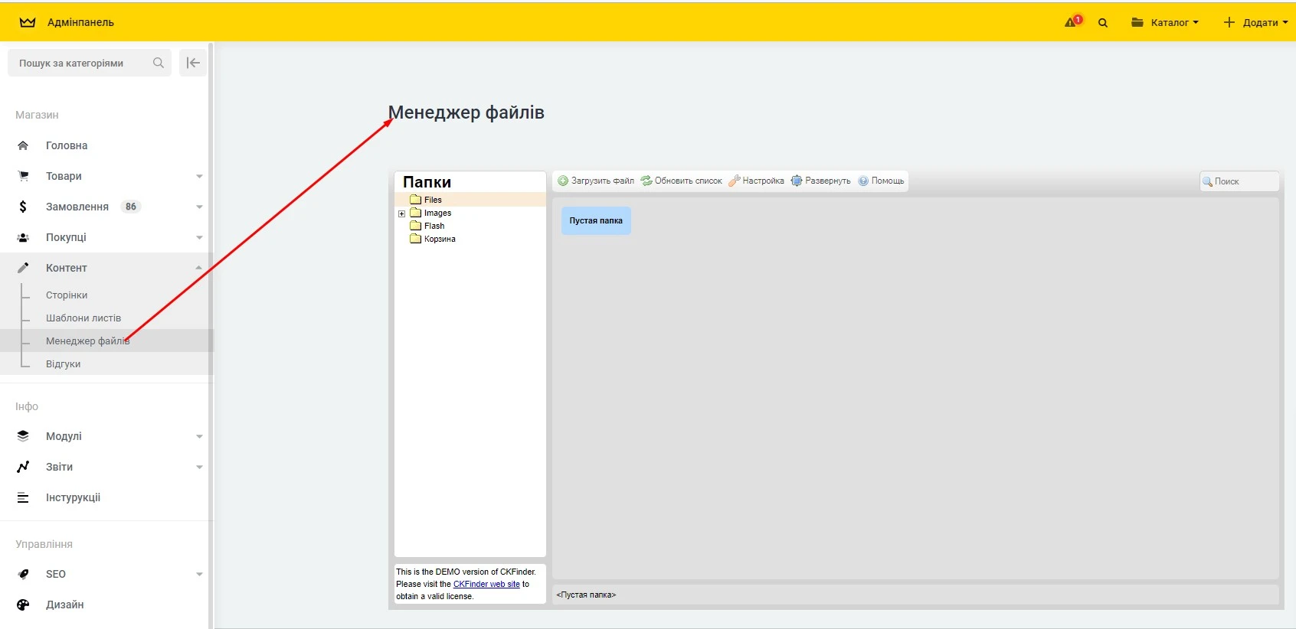Open the Каталог dropdown menu

tap(1165, 22)
